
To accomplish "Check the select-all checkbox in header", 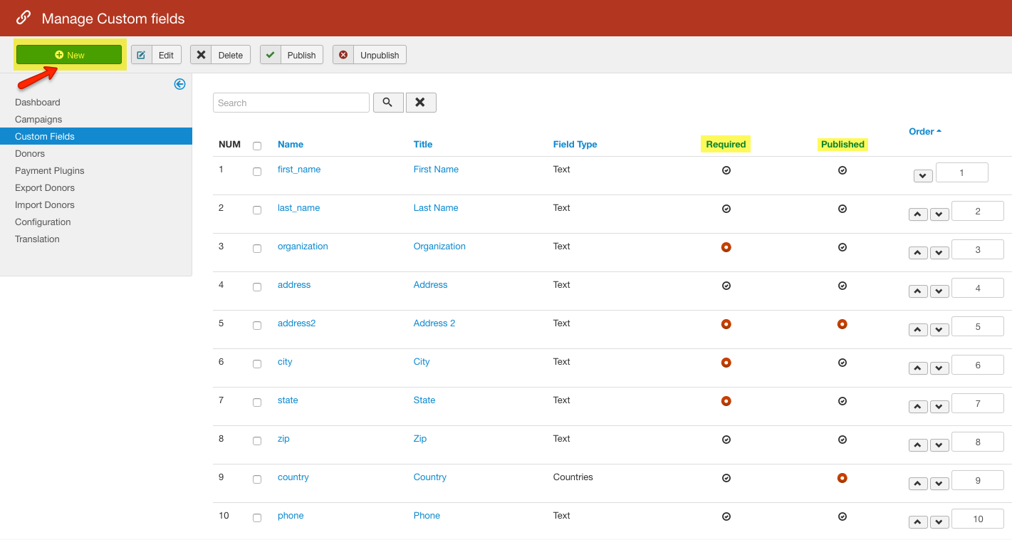I will (x=257, y=145).
